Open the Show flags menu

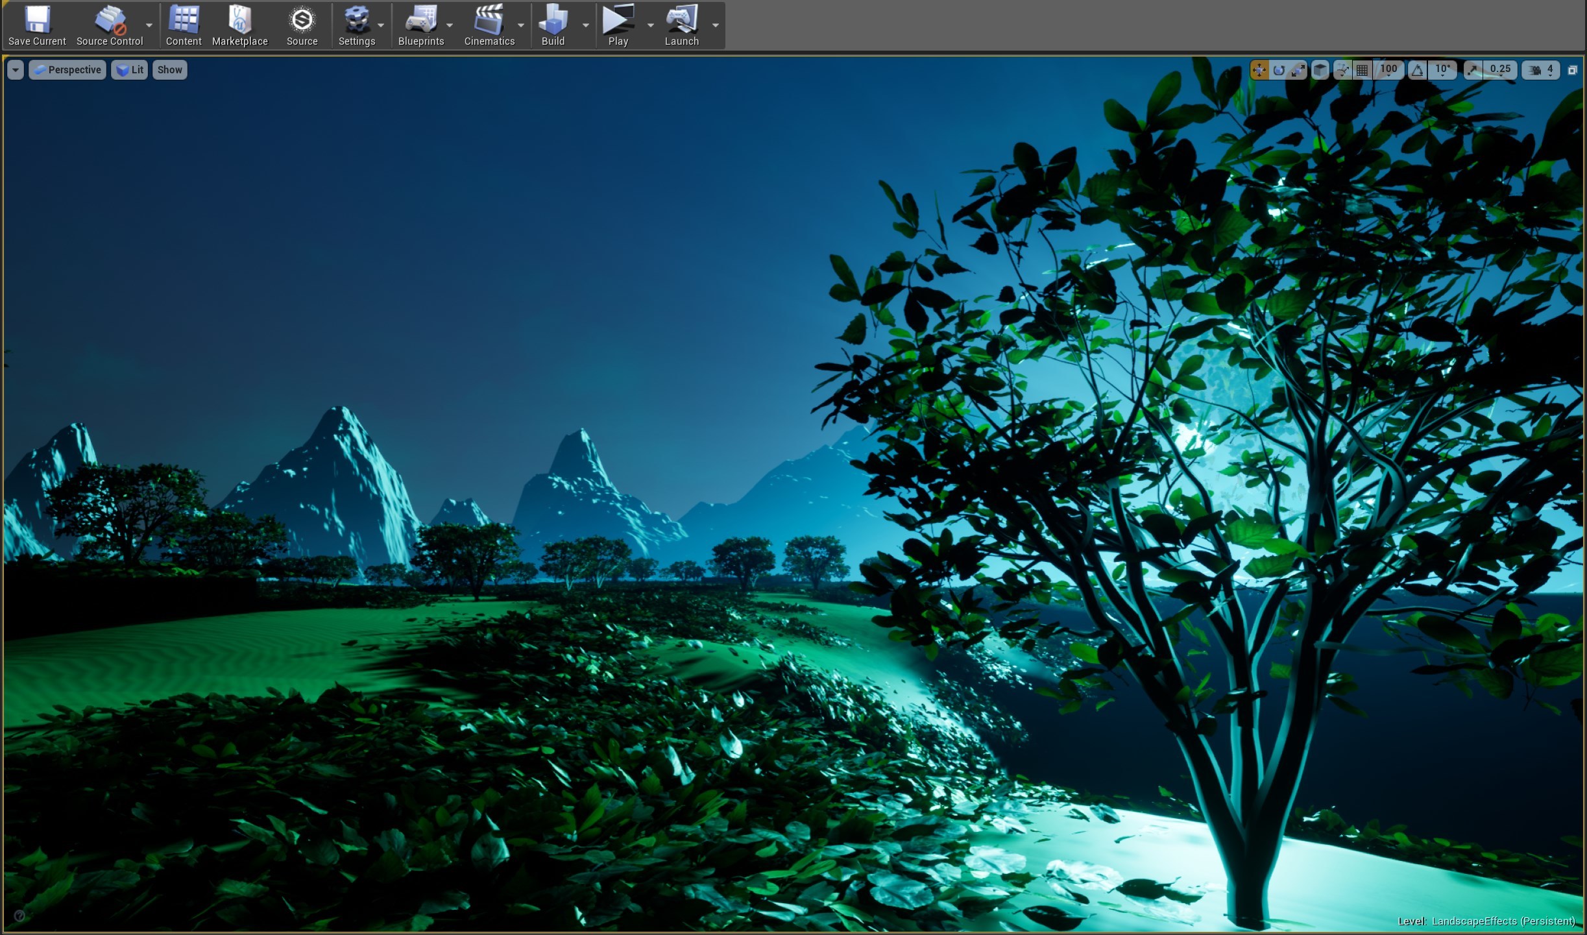point(169,69)
